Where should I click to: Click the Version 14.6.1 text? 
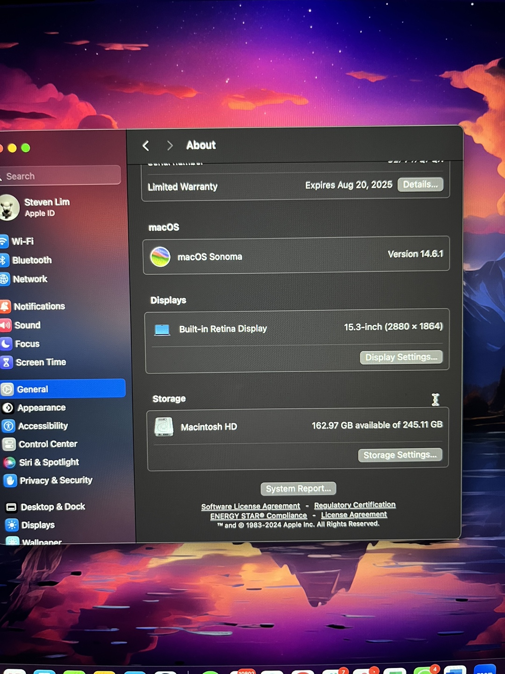(x=415, y=254)
